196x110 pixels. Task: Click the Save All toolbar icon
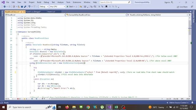coord(25,7)
